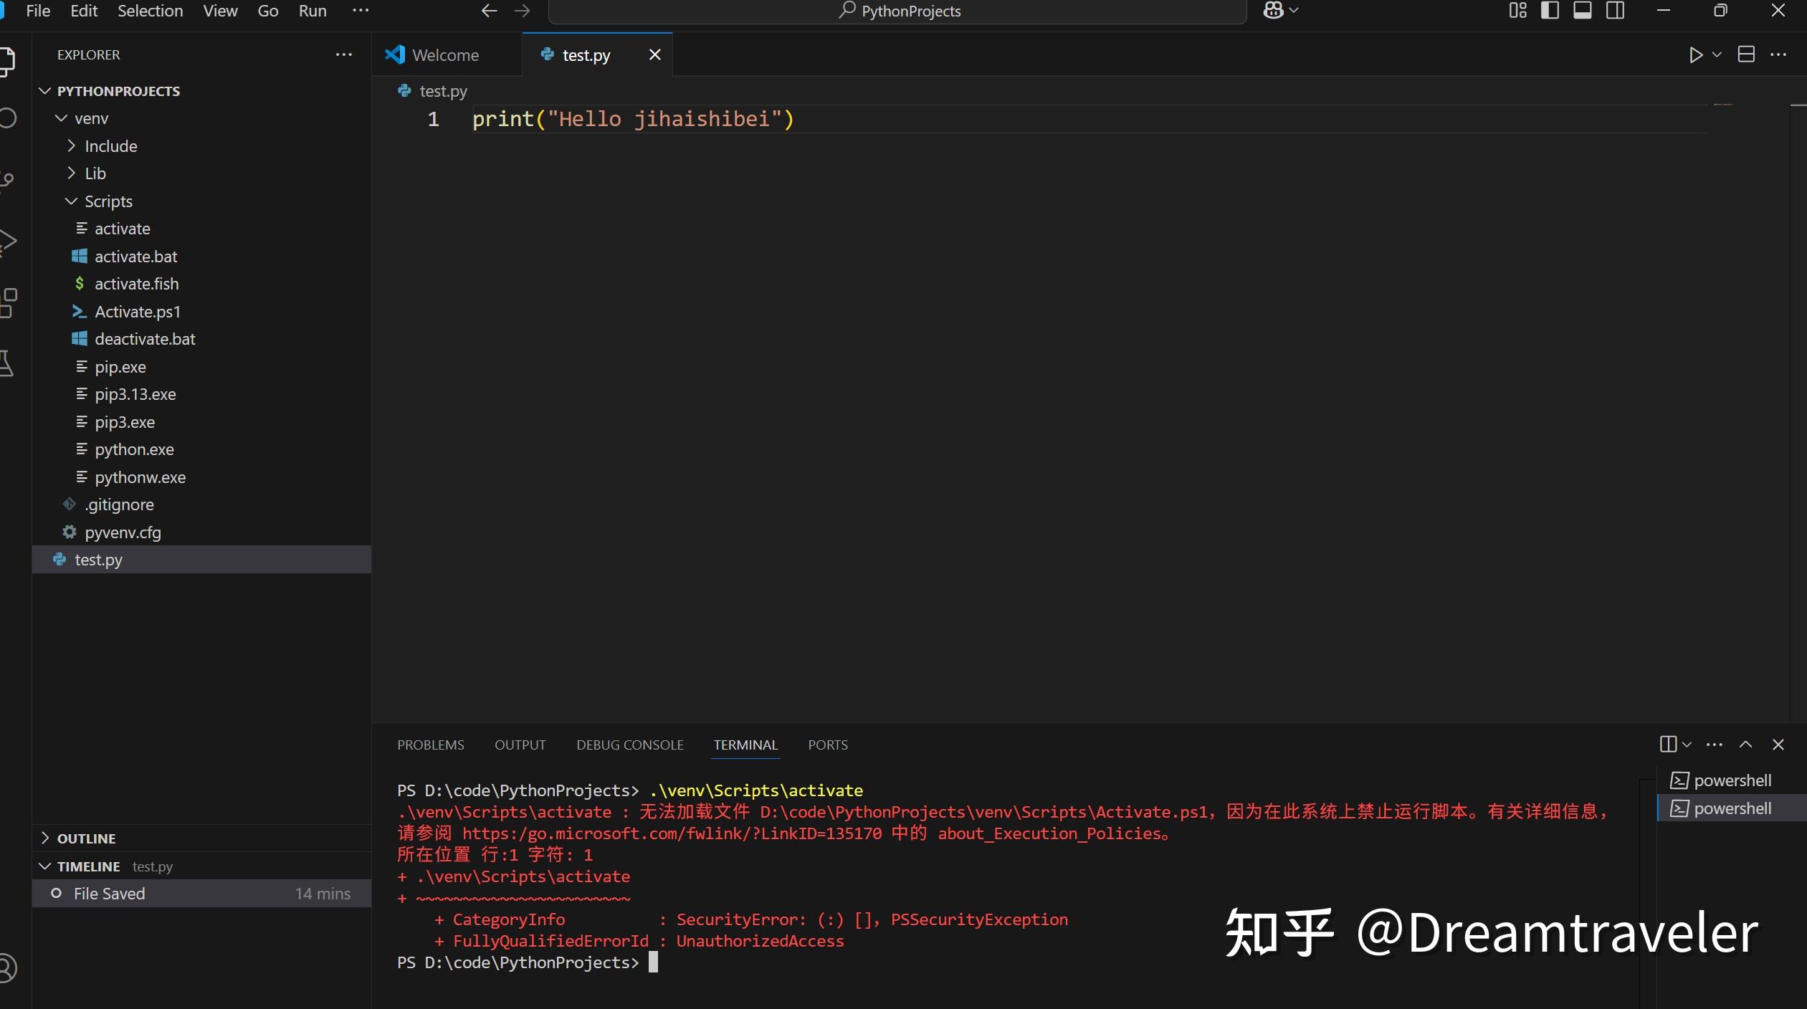Select test.py in the explorer tree
The image size is (1807, 1009).
pos(201,560)
